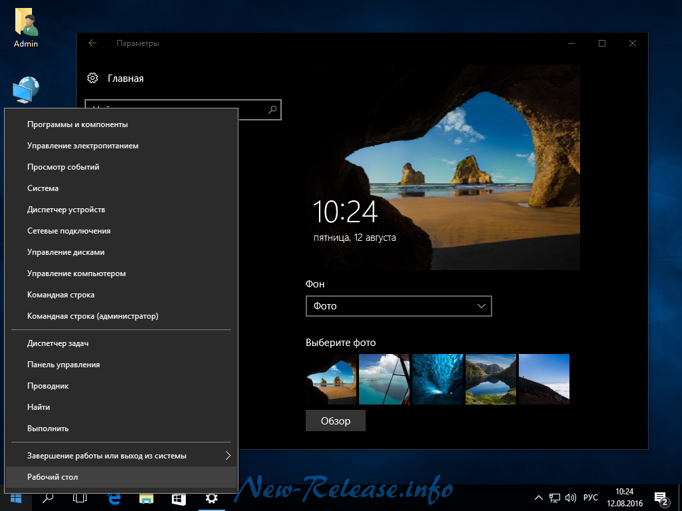Open Task View from the taskbar
The width and height of the screenshot is (682, 511).
click(x=80, y=498)
